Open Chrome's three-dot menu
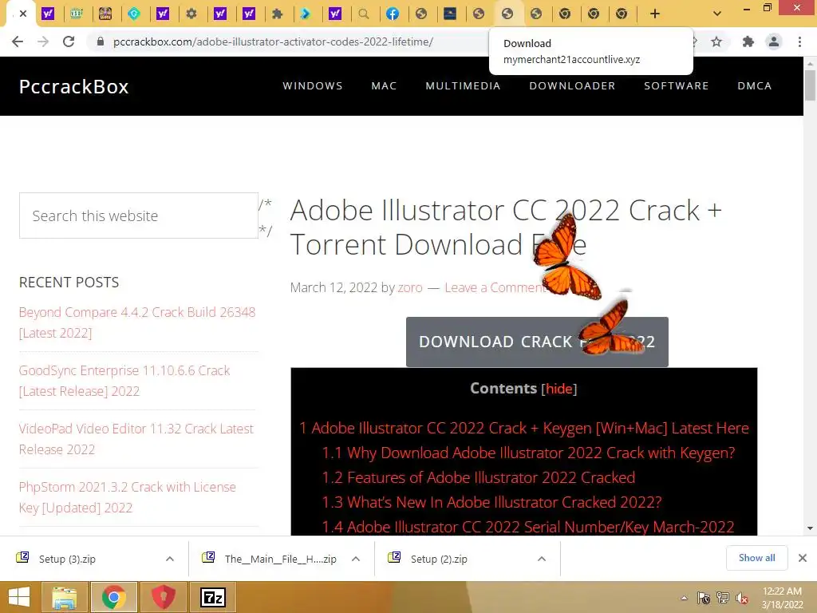This screenshot has height=613, width=817. pos(799,42)
